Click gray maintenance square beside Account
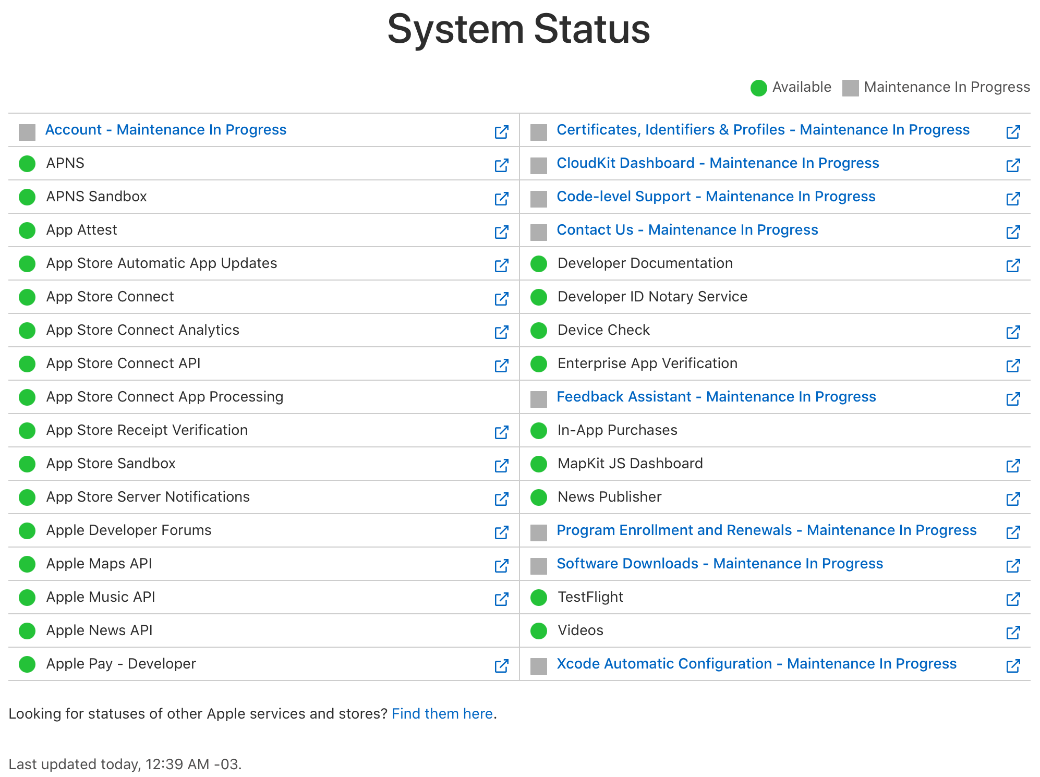Image resolution: width=1040 pixels, height=777 pixels. tap(27, 132)
